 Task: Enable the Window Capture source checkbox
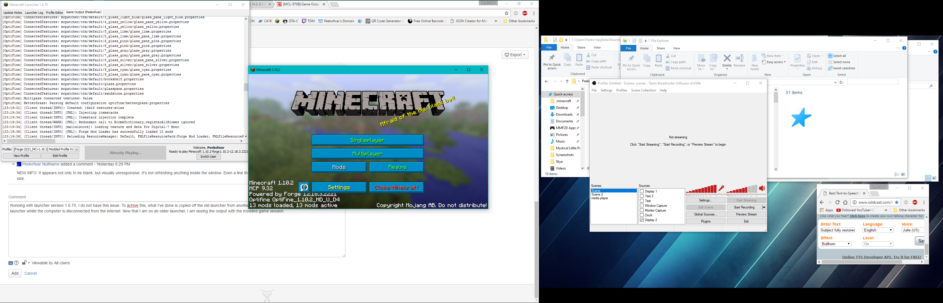tap(642, 206)
